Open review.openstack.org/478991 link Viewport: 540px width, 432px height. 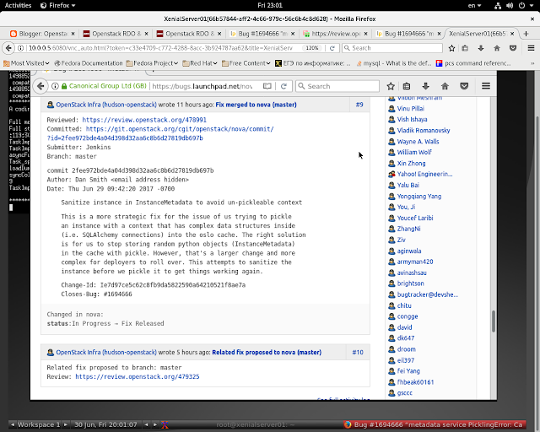pyautogui.click(x=144, y=120)
